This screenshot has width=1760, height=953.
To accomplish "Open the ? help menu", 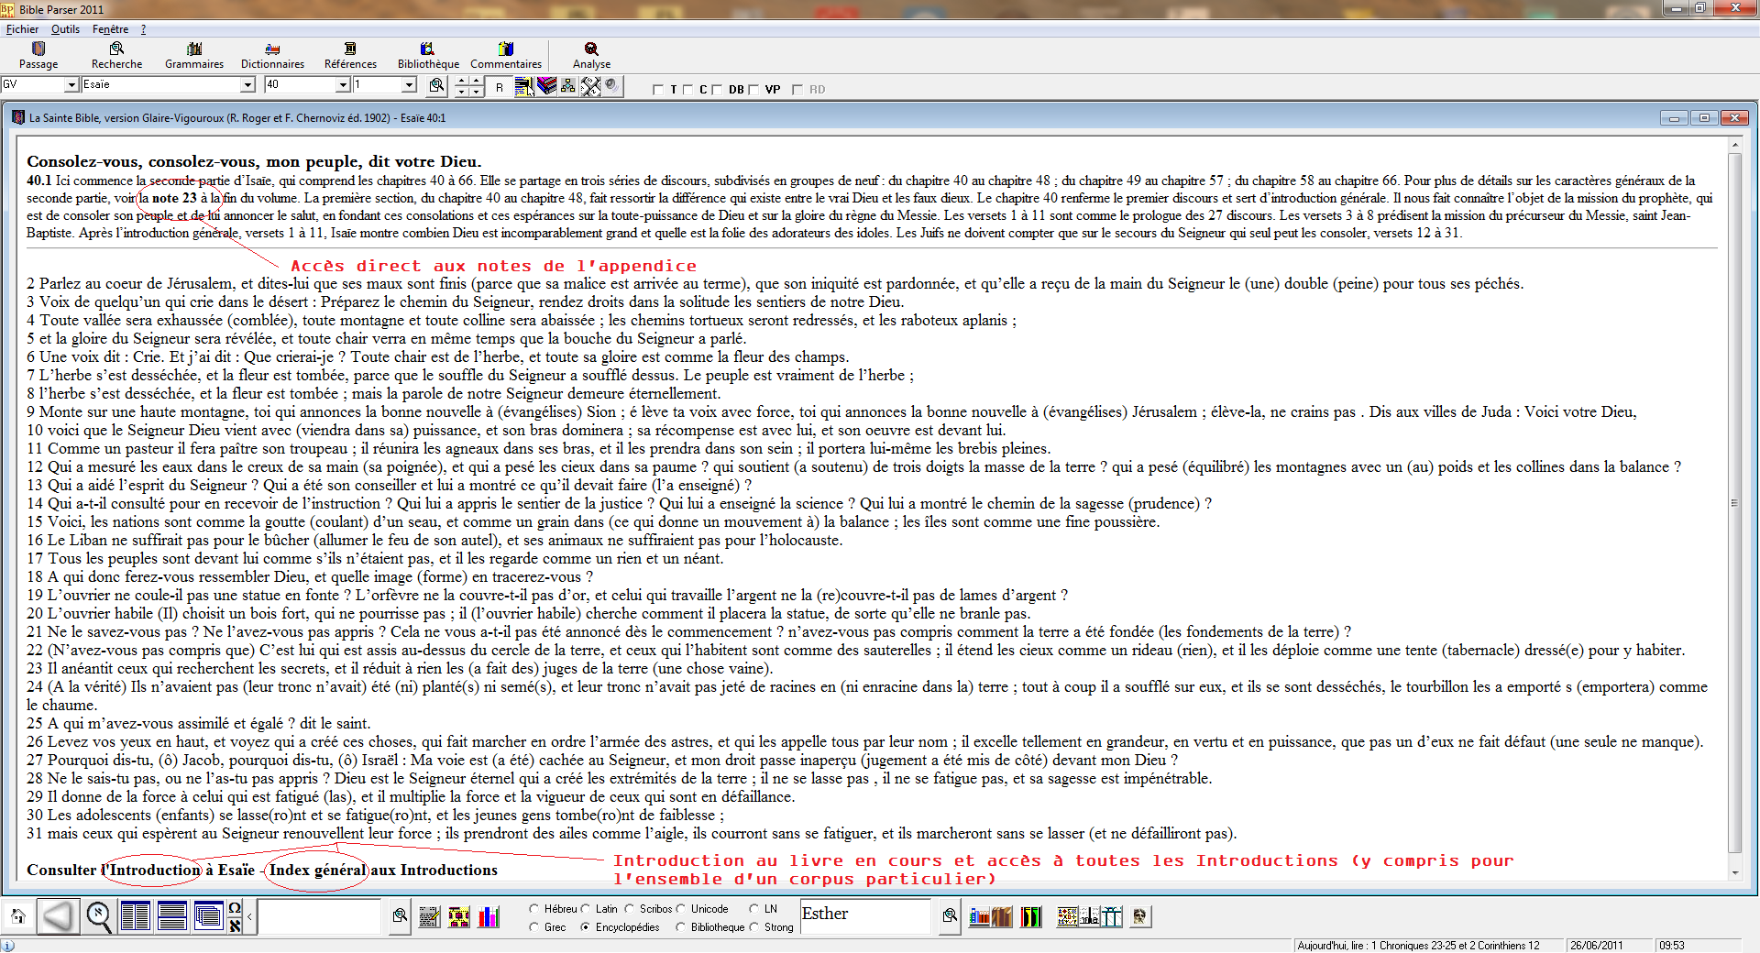I will coord(143,29).
